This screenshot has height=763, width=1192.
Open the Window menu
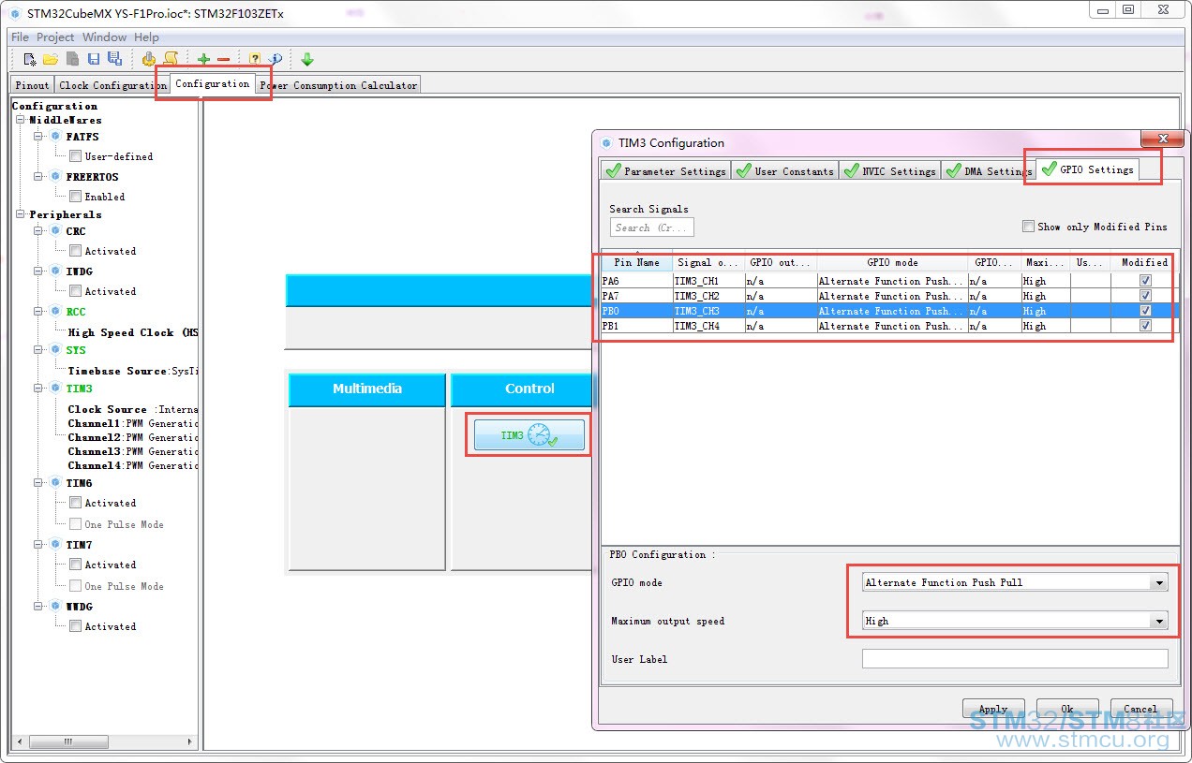104,37
